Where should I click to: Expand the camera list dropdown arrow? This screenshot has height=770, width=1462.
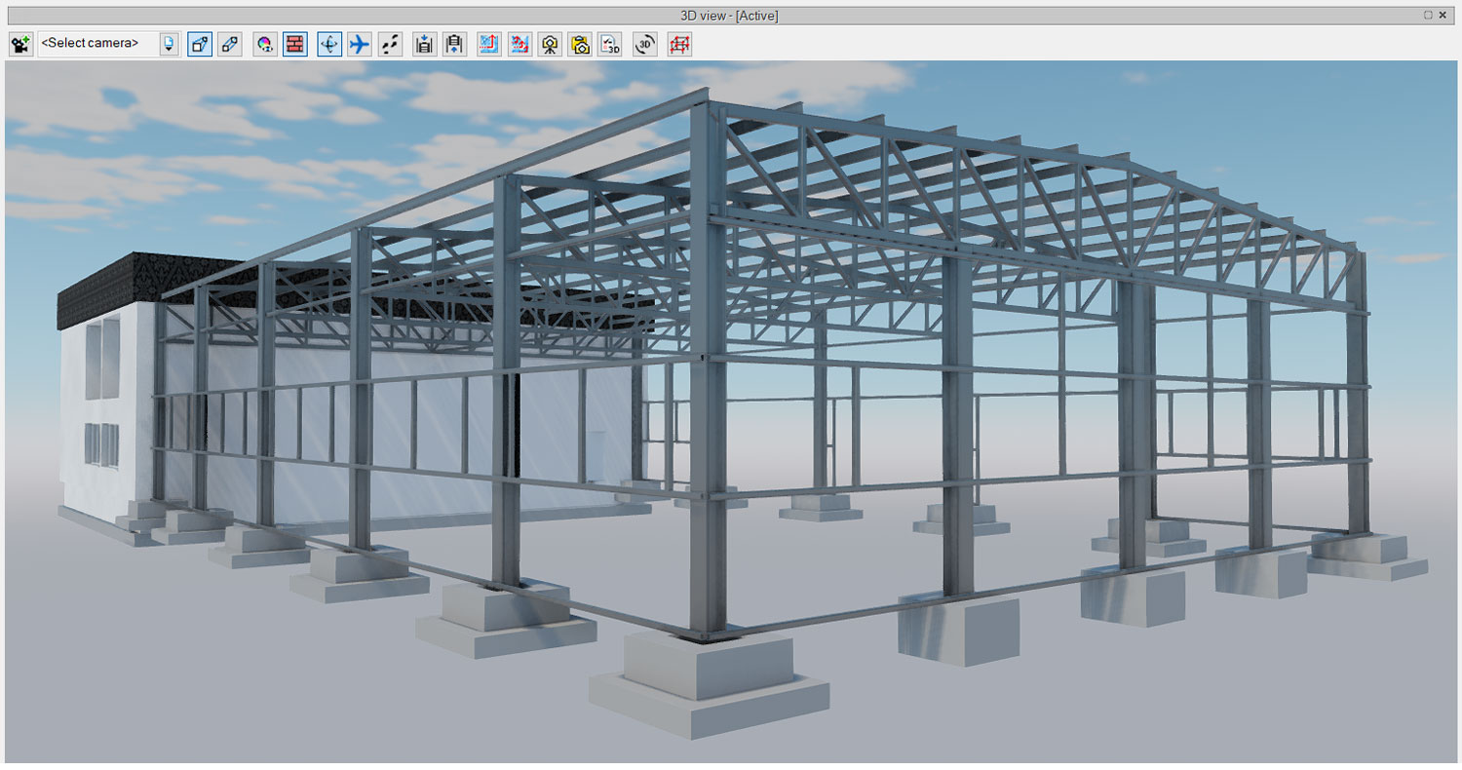pyautogui.click(x=170, y=44)
